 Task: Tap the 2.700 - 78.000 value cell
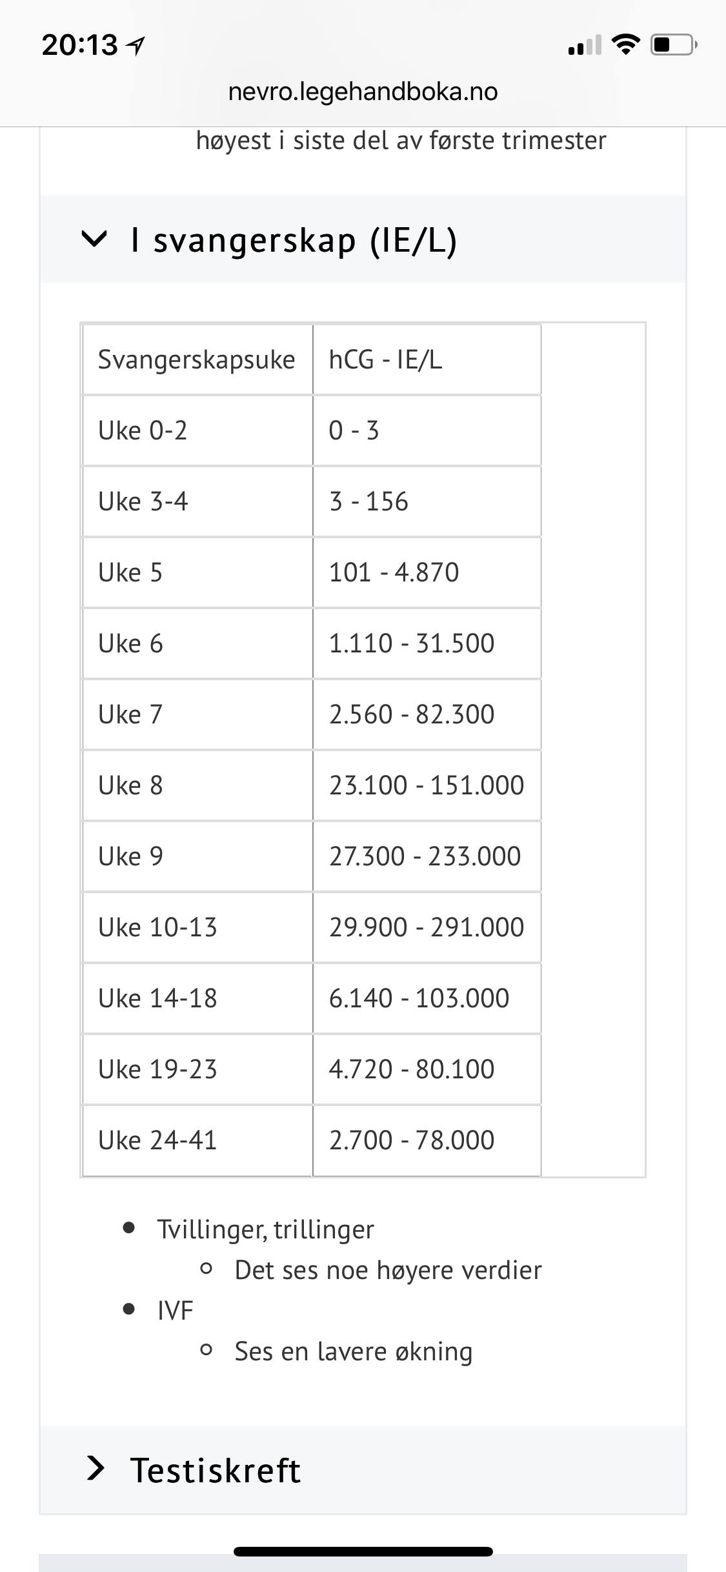(x=411, y=1140)
